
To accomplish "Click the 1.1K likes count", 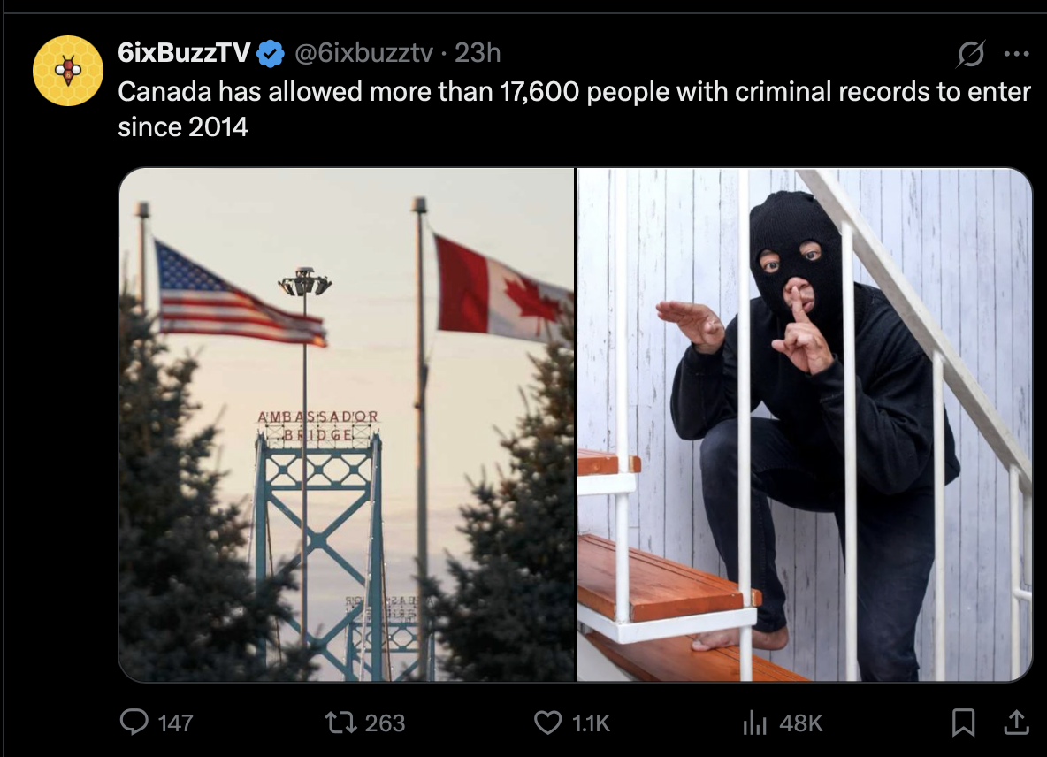I will point(591,723).
